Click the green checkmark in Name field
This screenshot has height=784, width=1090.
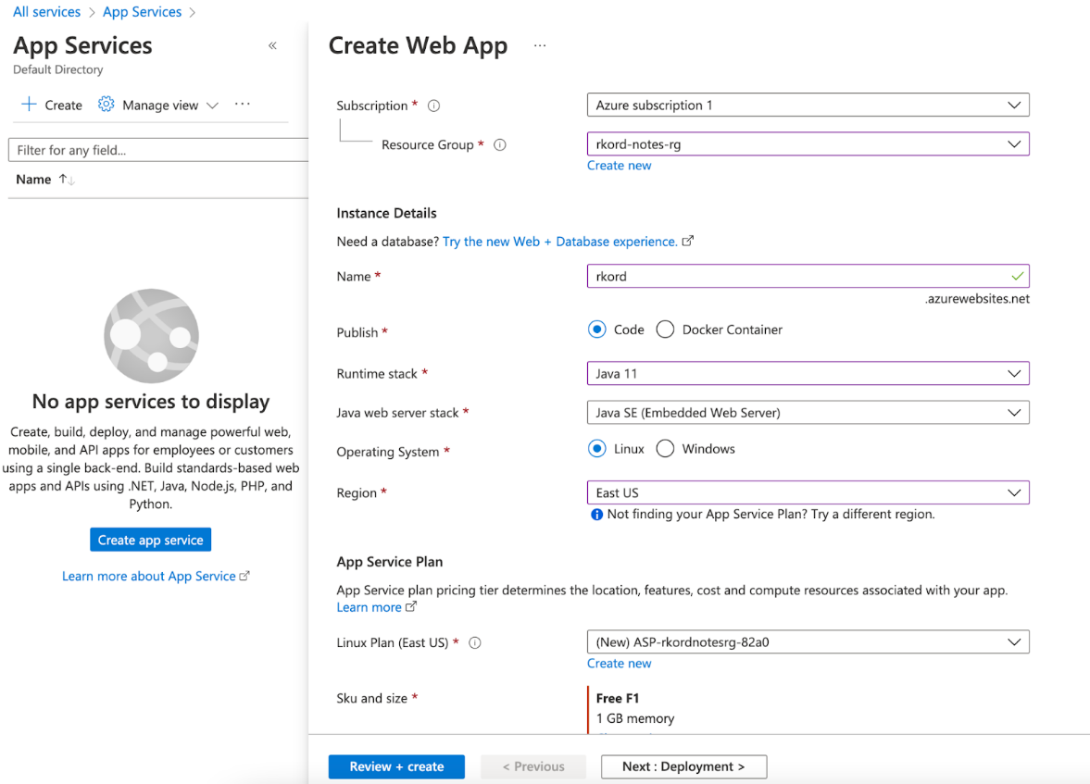tap(1018, 277)
